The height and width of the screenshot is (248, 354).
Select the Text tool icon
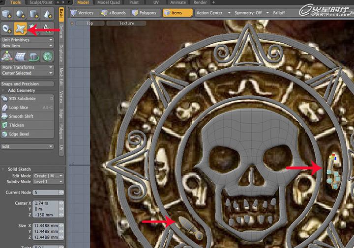(47, 28)
